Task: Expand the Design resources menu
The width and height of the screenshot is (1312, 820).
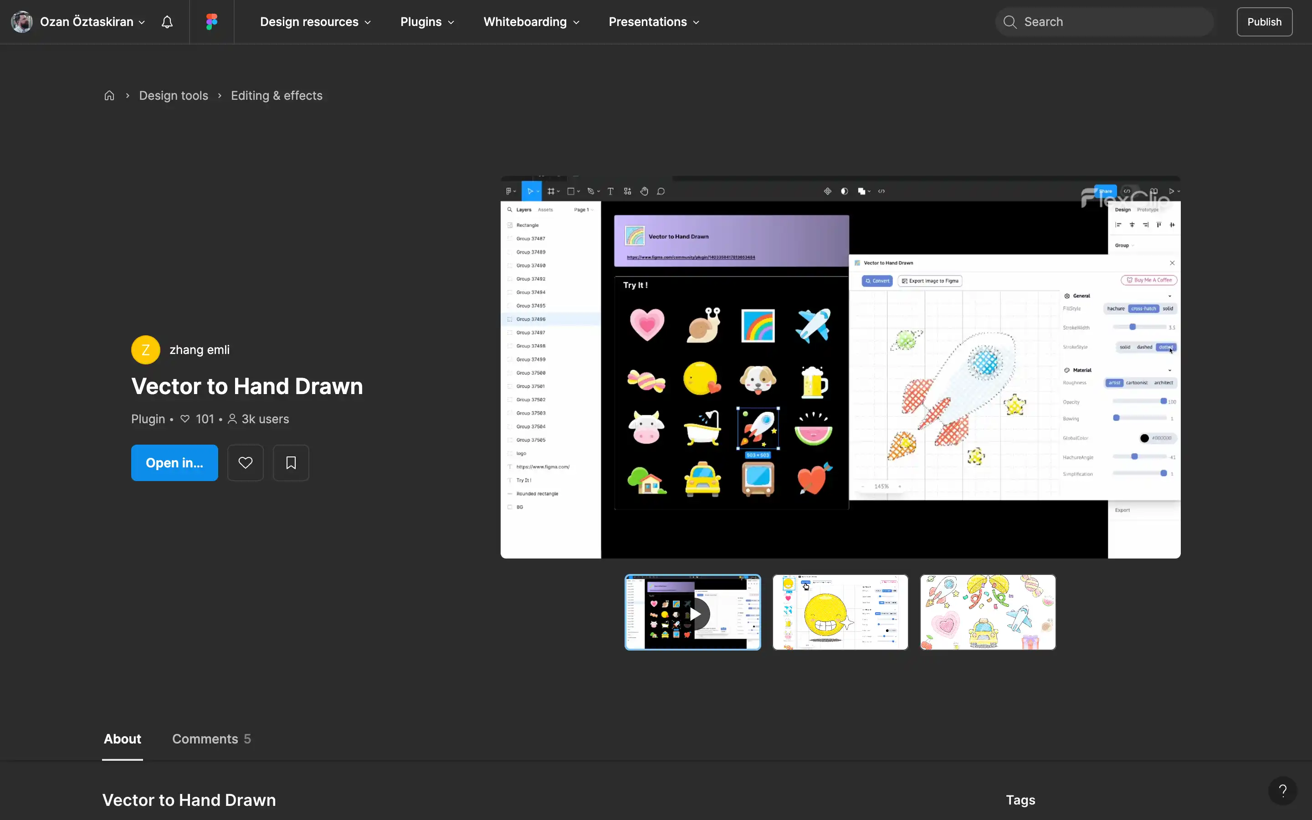Action: [316, 22]
